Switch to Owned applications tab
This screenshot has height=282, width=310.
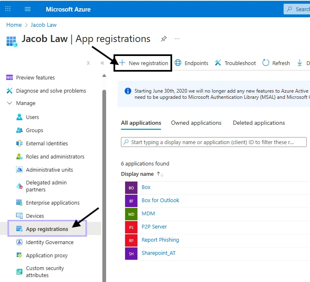click(196, 123)
